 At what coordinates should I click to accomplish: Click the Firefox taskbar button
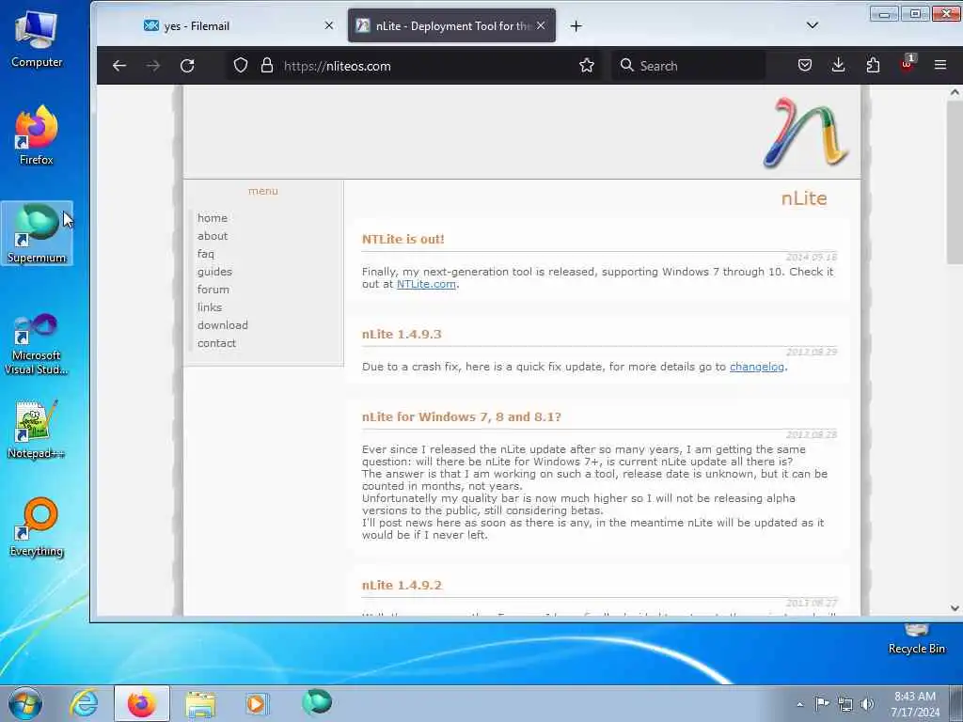click(142, 703)
